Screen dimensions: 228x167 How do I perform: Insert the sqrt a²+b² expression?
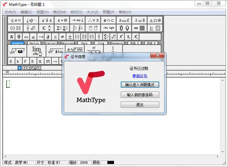click(x=17, y=51)
